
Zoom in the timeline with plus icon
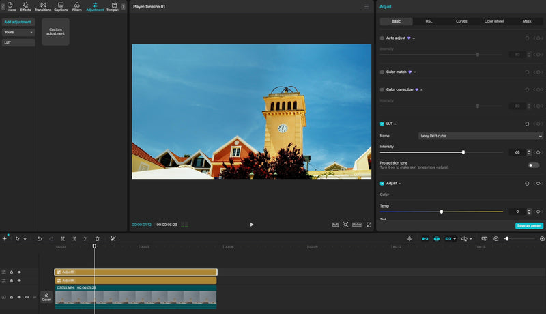coord(542,238)
